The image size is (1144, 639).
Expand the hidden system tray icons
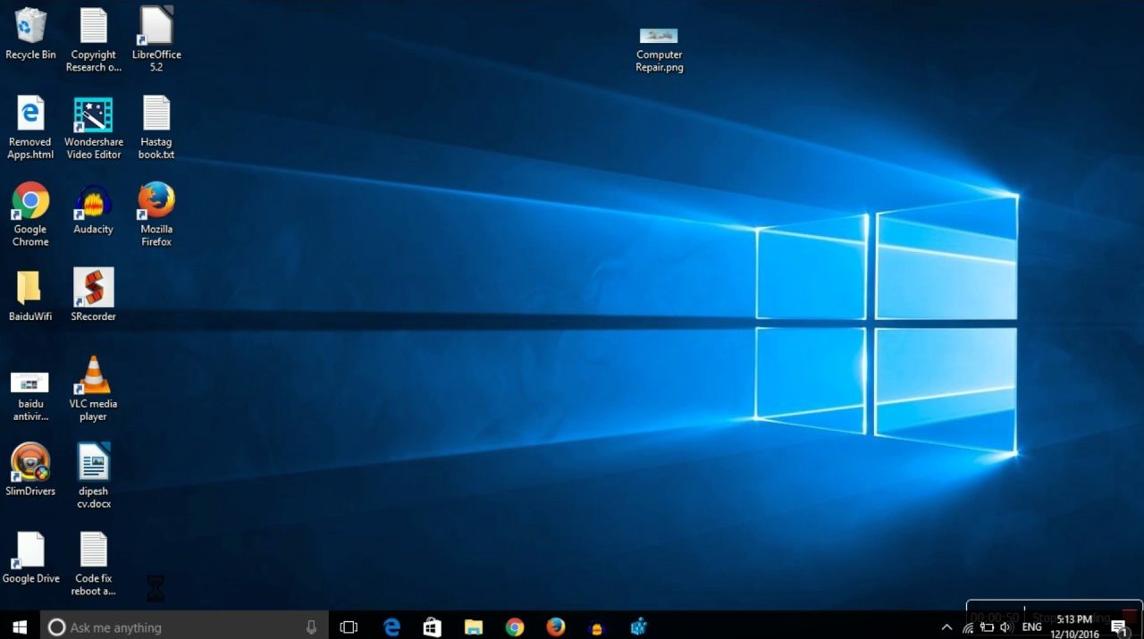pos(946,627)
